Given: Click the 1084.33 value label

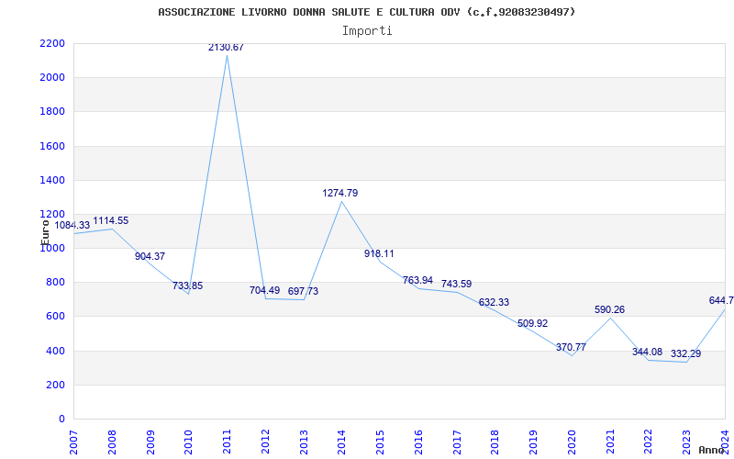Looking at the screenshot, I should [x=72, y=225].
